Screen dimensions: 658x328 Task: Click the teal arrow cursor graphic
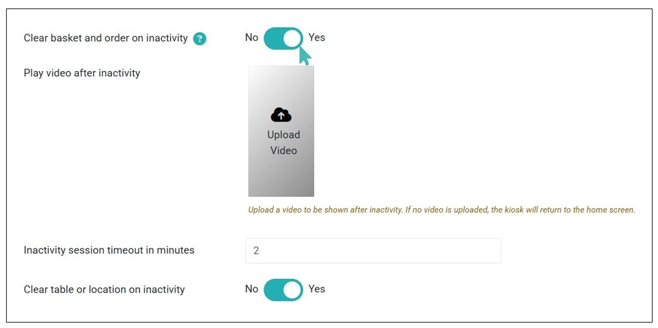tap(305, 56)
